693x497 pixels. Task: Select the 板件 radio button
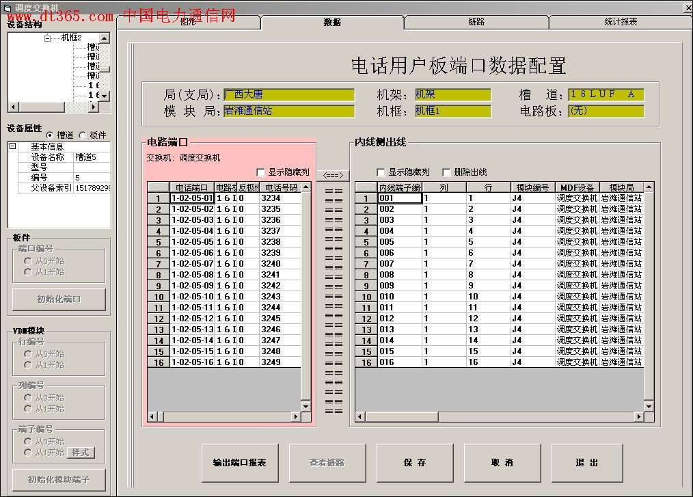[83, 135]
